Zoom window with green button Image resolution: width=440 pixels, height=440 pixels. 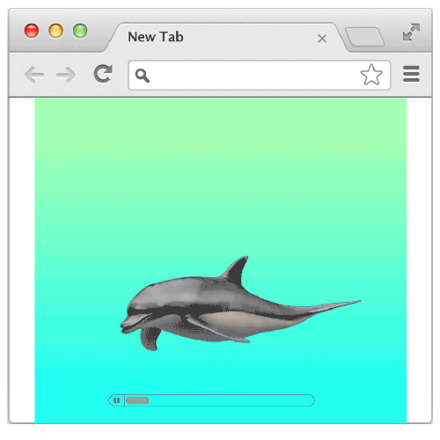(x=80, y=31)
